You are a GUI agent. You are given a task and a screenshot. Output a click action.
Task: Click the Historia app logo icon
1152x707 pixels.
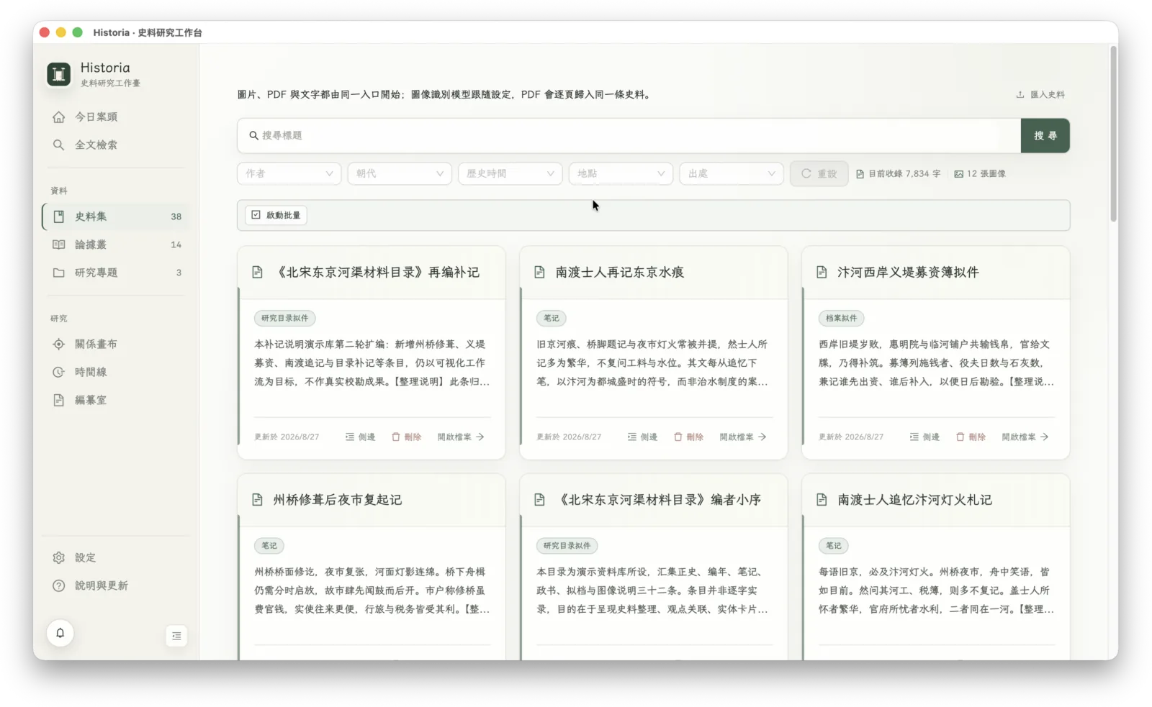point(58,74)
